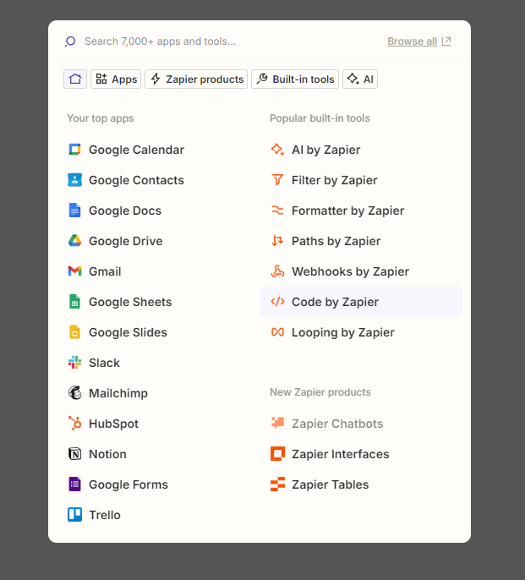Viewport: 525px width, 580px height.
Task: Click the Looping by Zapier infinity icon
Action: pos(277,332)
